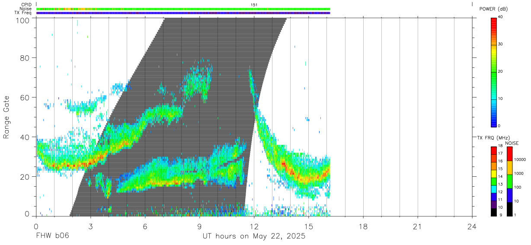Click the 'POWER (dB)' legend title
This screenshot has height=245, width=531.
coord(494,9)
